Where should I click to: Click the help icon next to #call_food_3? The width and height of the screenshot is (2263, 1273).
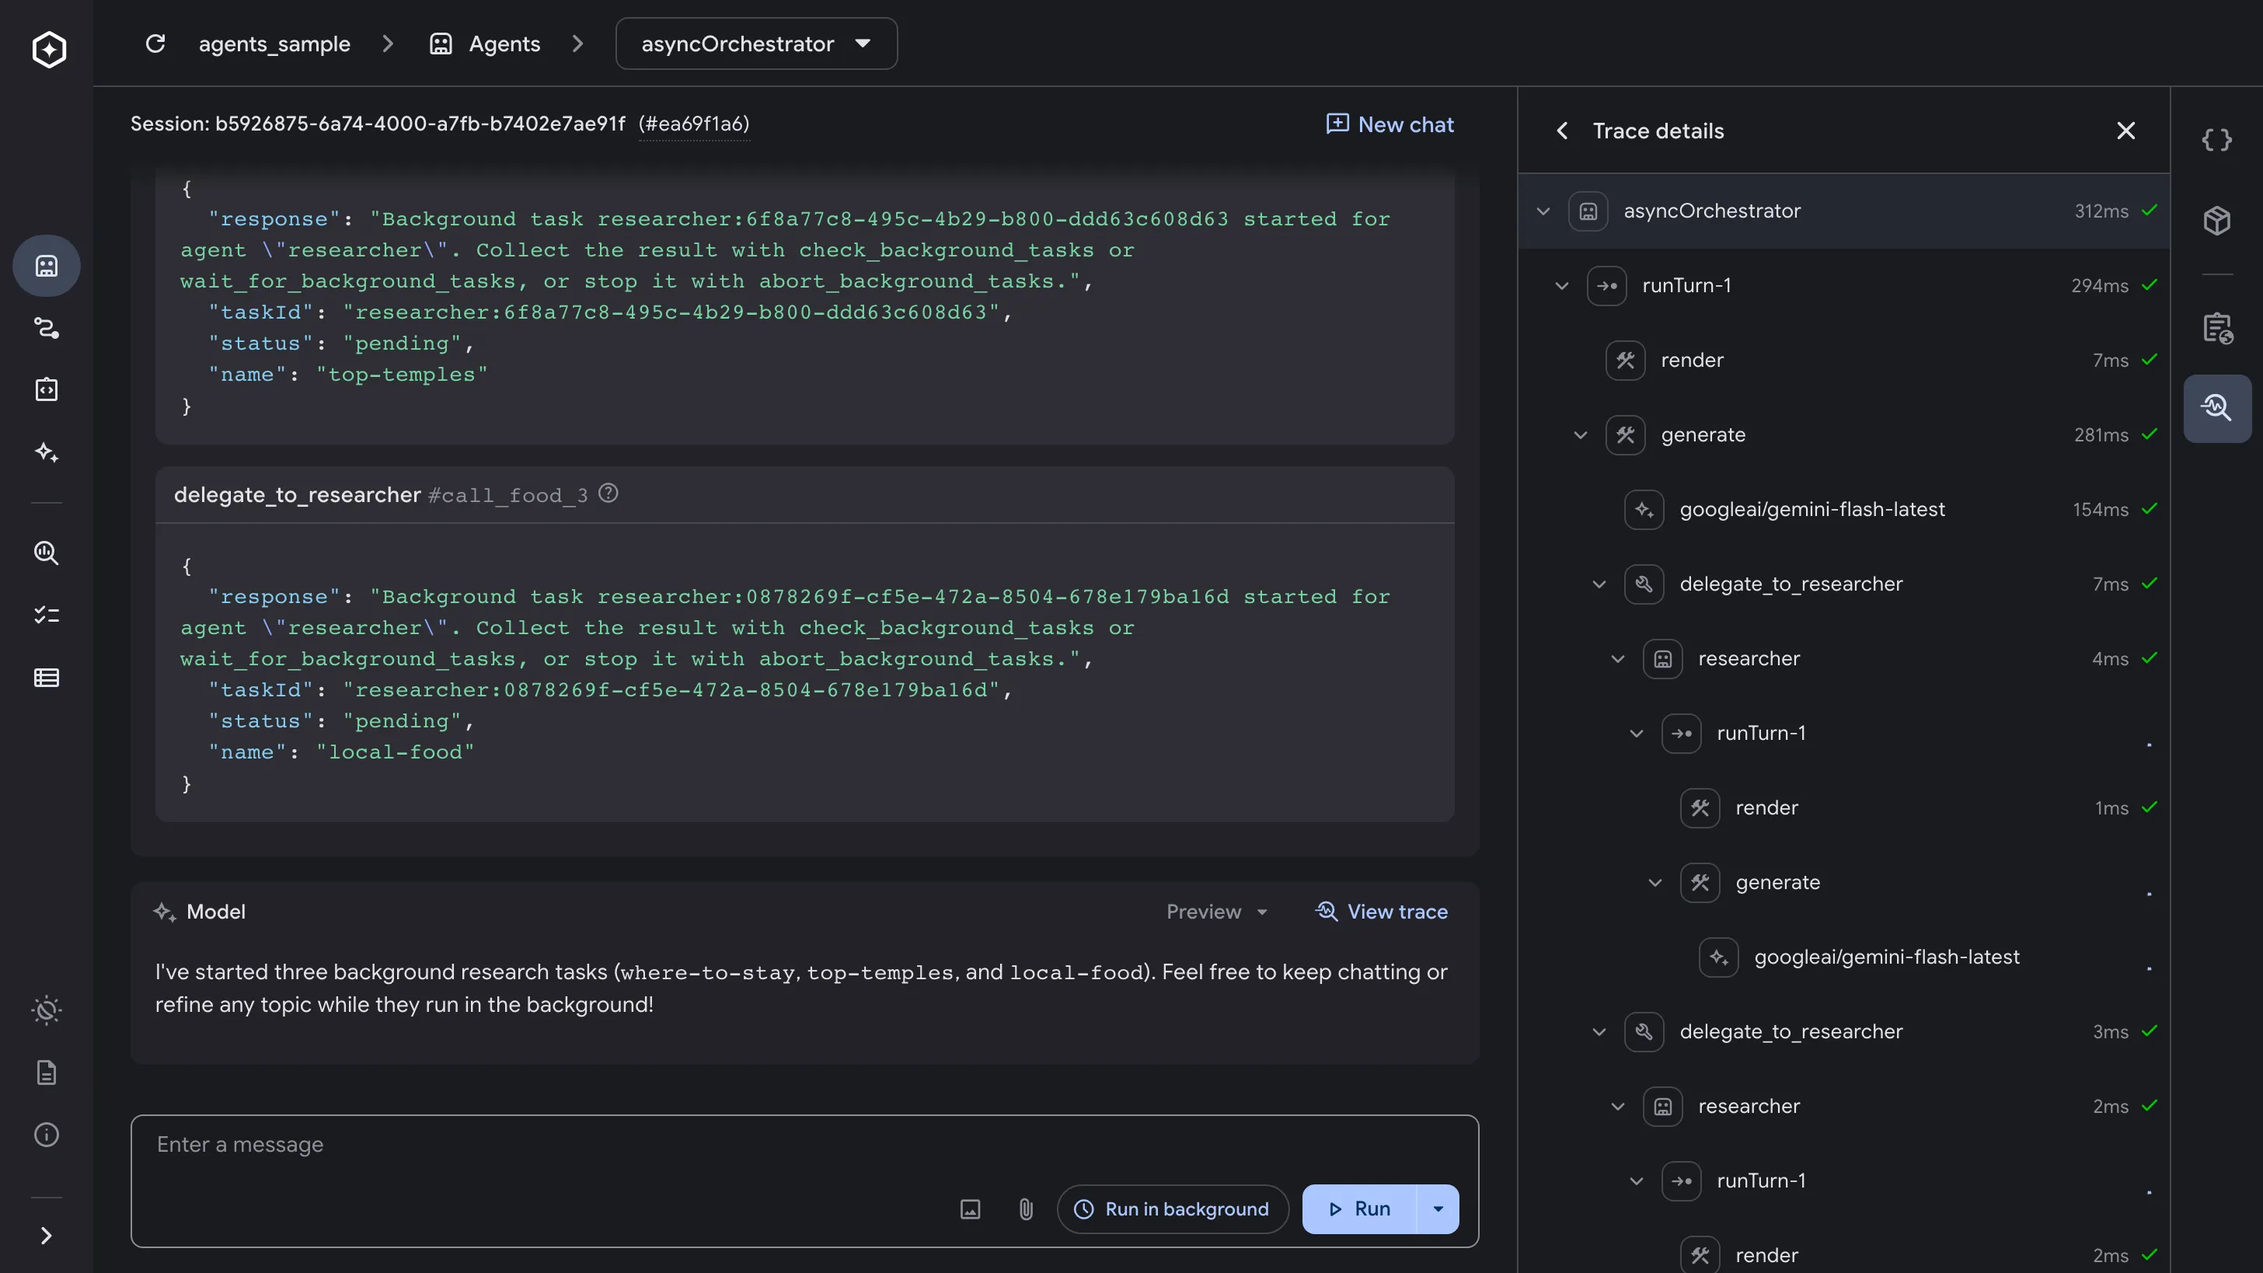pyautogui.click(x=608, y=494)
